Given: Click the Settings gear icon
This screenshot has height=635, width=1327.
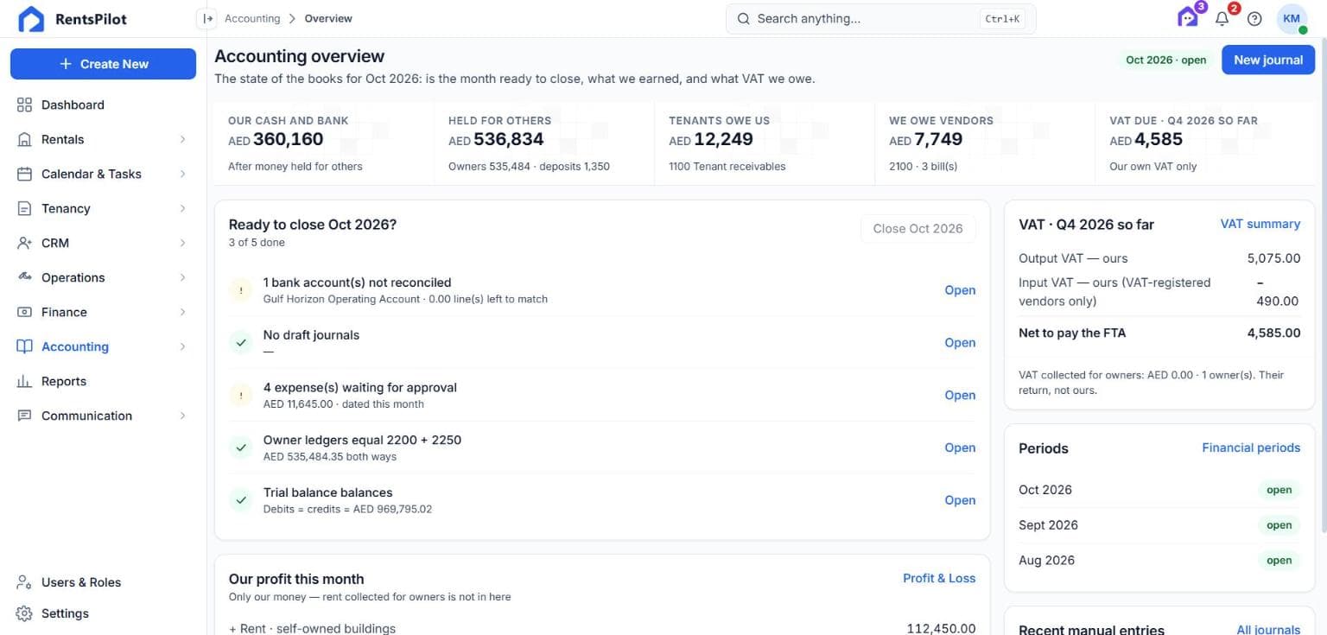Looking at the screenshot, I should (x=24, y=613).
